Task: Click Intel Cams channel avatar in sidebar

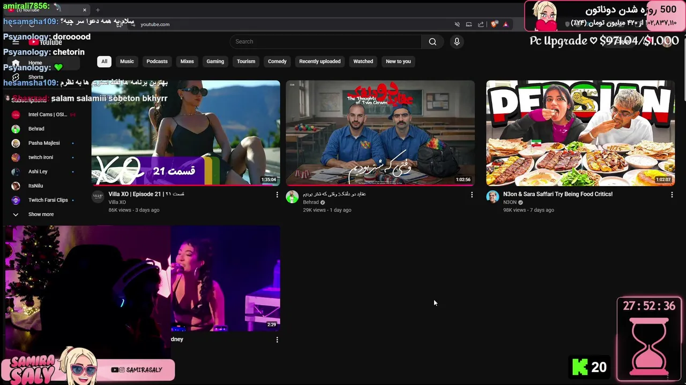Action: (16, 114)
